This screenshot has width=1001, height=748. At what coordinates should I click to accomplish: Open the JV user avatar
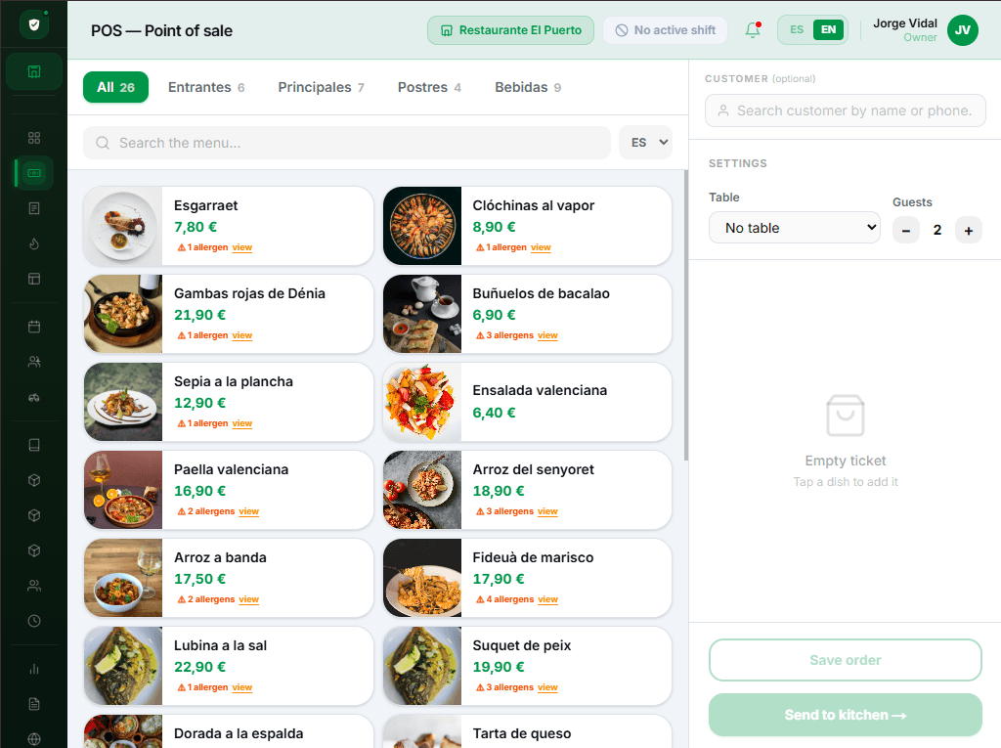point(963,30)
